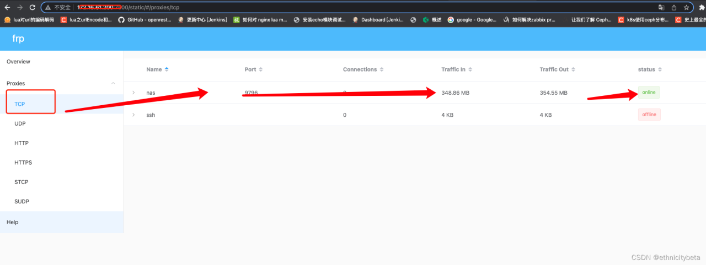
Task: Bookmark this page with the star icon
Action: [687, 8]
